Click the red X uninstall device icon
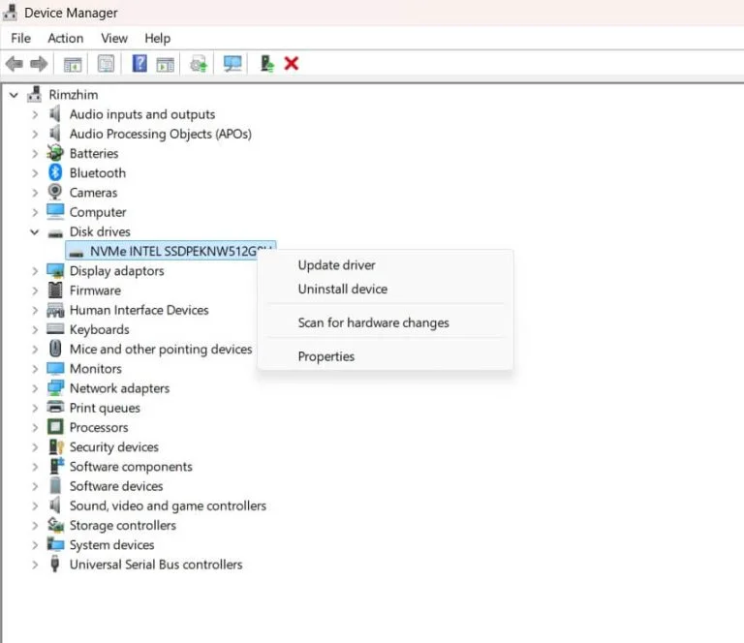Screen dimensions: 744x643 pos(292,64)
